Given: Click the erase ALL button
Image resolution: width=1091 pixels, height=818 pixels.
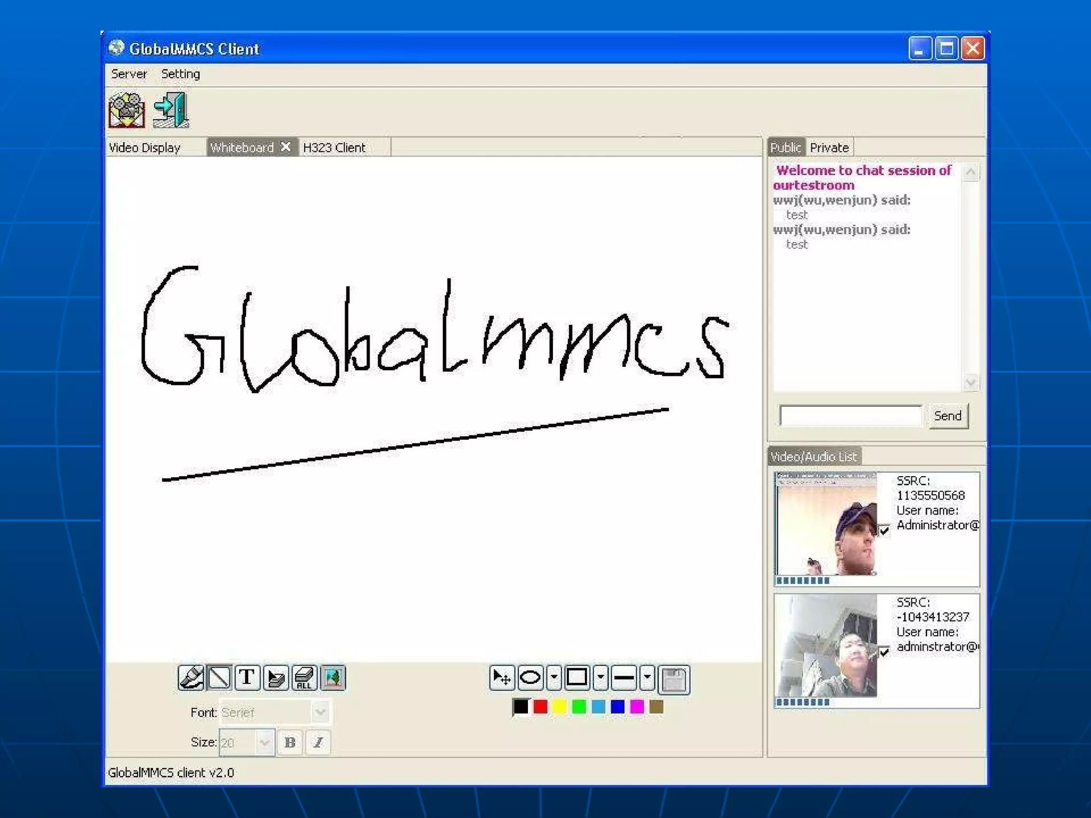Looking at the screenshot, I should tap(304, 678).
